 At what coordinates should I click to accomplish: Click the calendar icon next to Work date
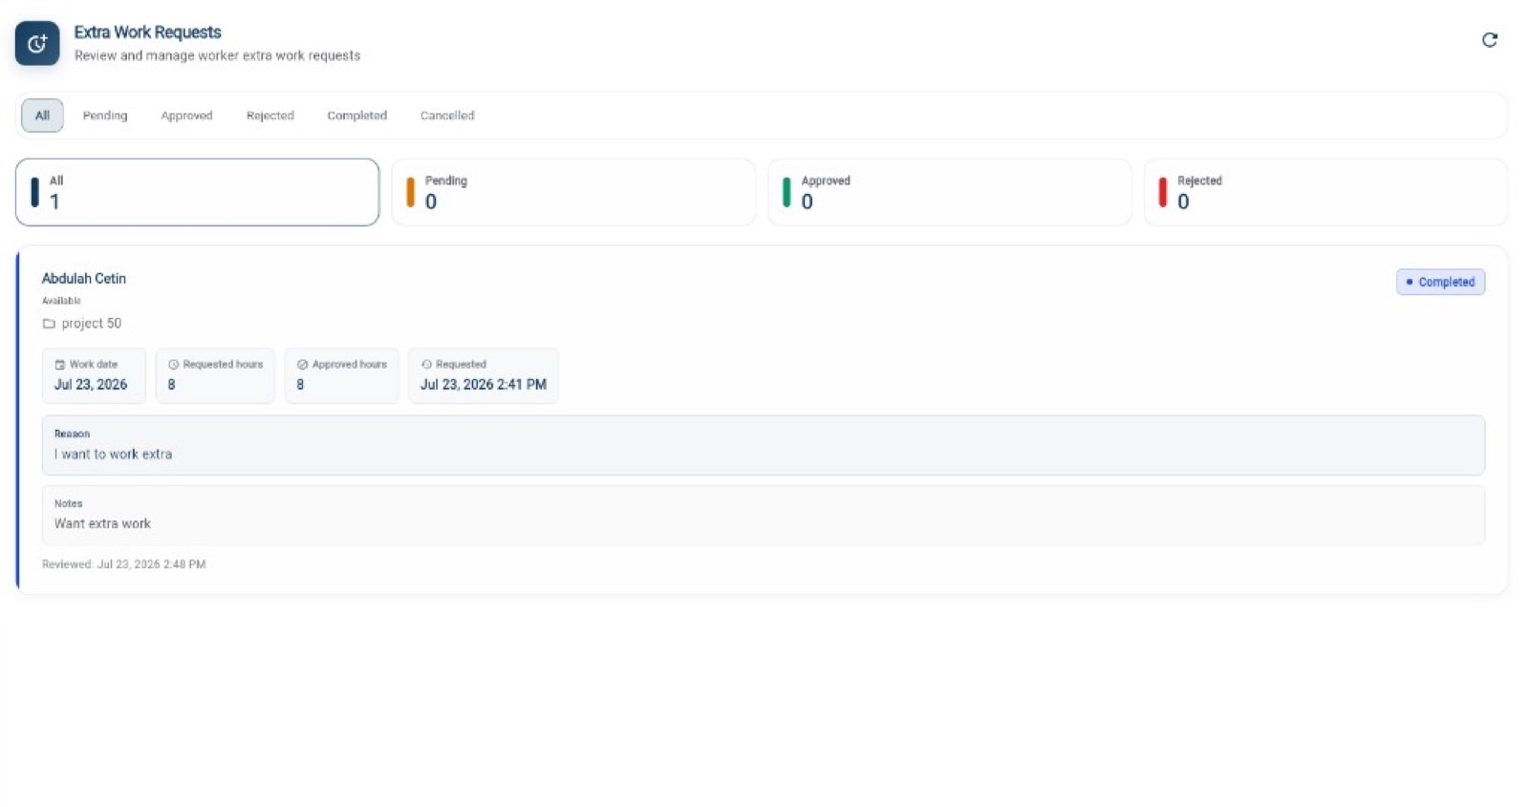pyautogui.click(x=59, y=365)
